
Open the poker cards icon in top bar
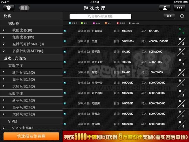pos(9,8)
